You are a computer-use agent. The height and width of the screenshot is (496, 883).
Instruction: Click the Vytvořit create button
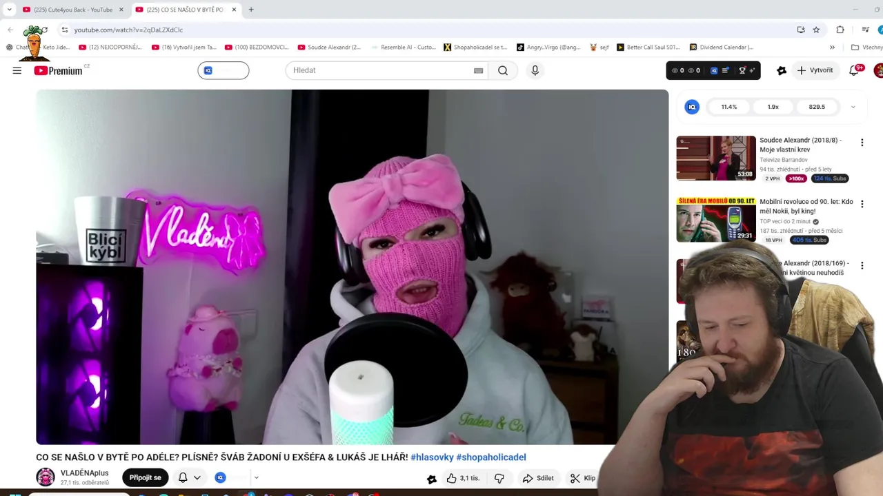point(815,70)
